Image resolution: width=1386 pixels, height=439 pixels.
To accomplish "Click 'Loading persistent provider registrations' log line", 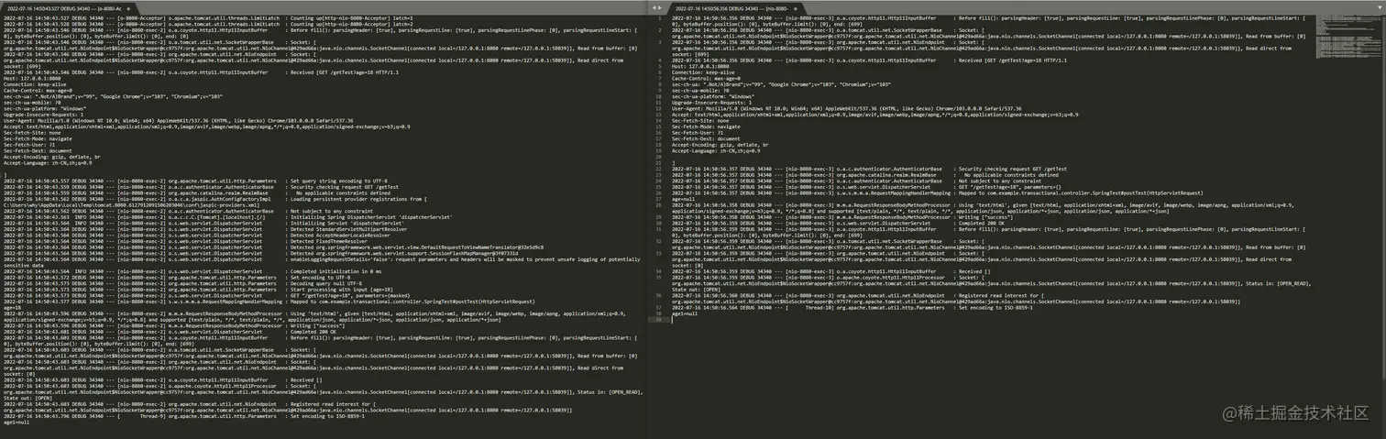I will (x=215, y=199).
